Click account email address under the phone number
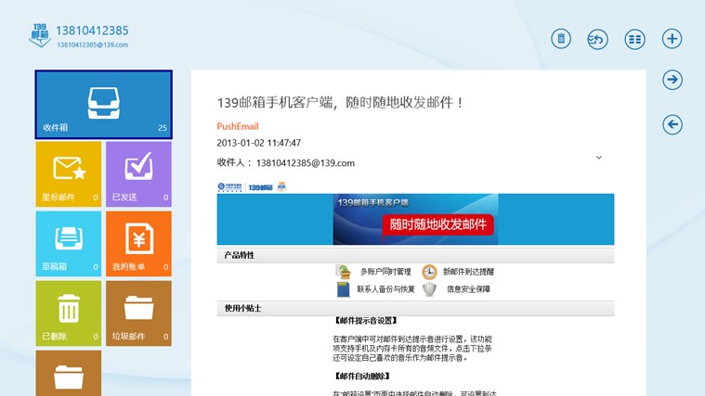This screenshot has width=705, height=396. [92, 45]
